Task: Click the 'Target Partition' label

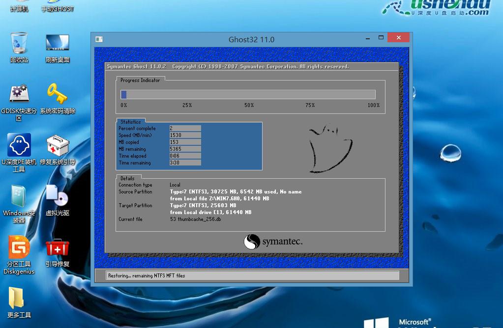Action: pos(135,205)
